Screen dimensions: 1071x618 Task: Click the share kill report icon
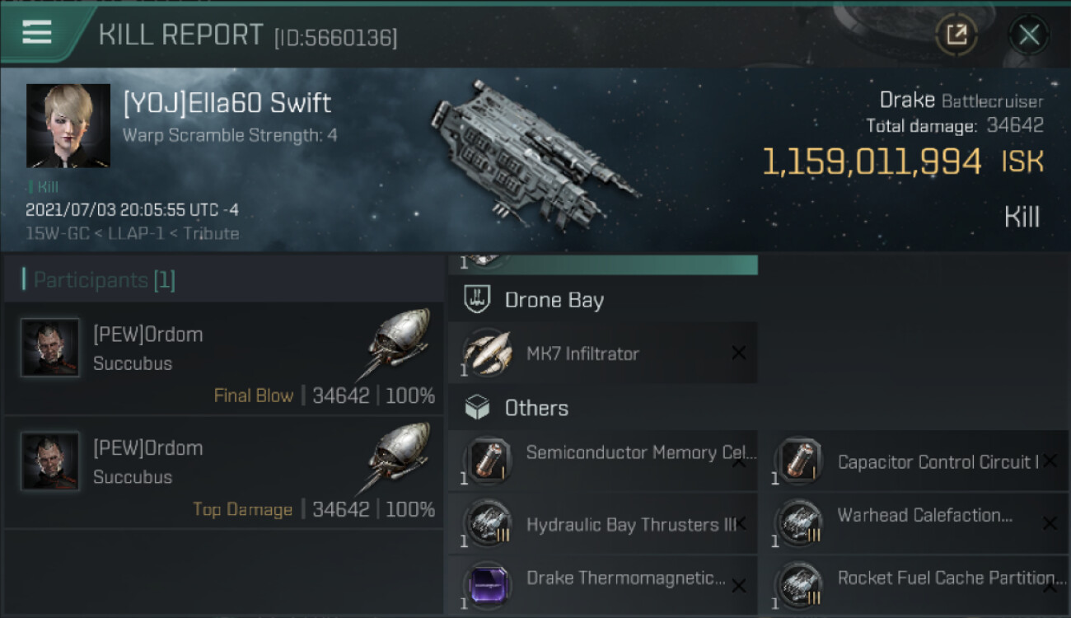(956, 35)
